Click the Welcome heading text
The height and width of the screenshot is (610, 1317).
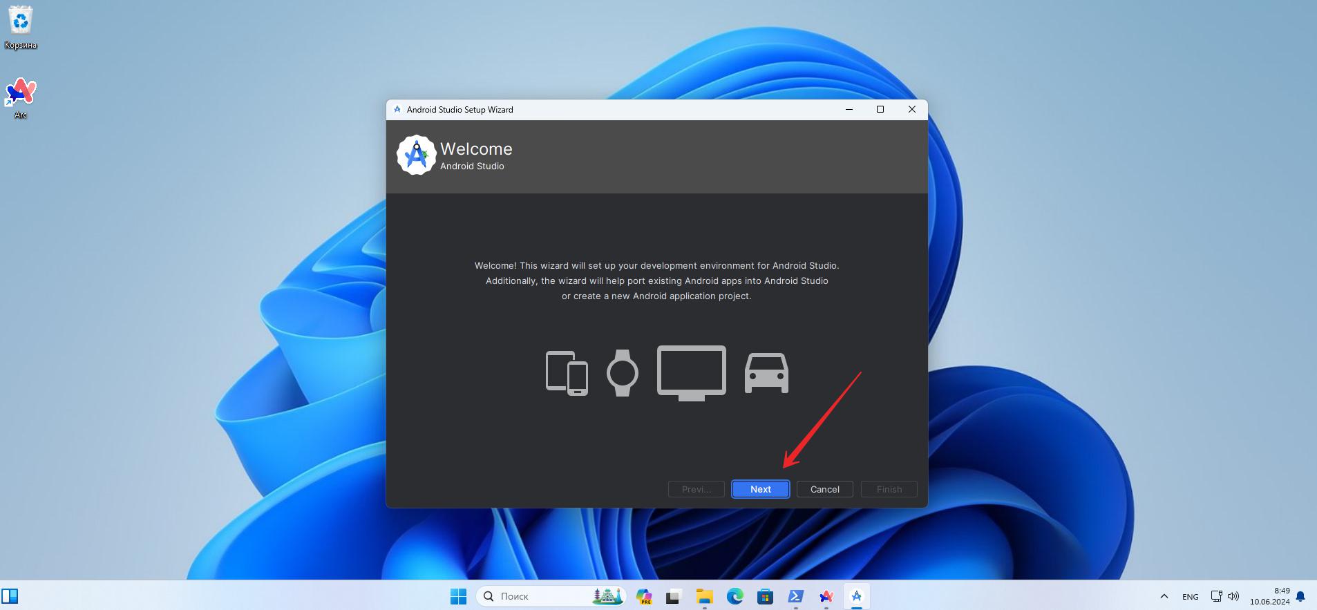pyautogui.click(x=476, y=149)
